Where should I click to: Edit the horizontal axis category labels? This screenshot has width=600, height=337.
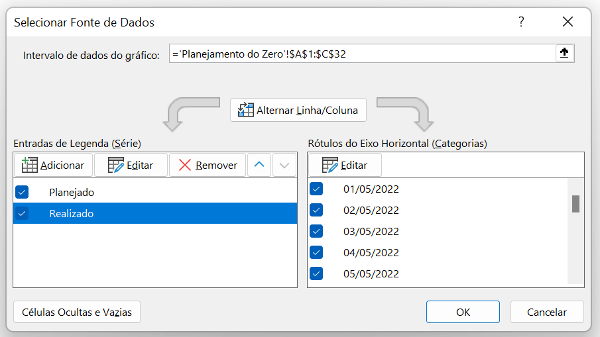coord(344,165)
